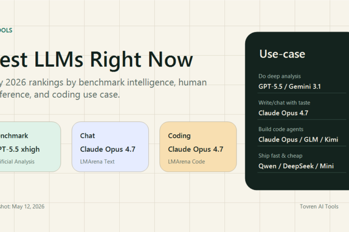Image resolution: width=349 pixels, height=232 pixels.
Task: Click the 'LMArena Code' source label
Action: point(186,161)
